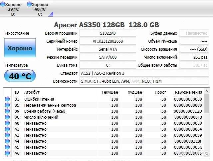The width and height of the screenshot is (213, 161).
Task: Select the Переназначенные сектора attribute row
Action: [x=104, y=105]
